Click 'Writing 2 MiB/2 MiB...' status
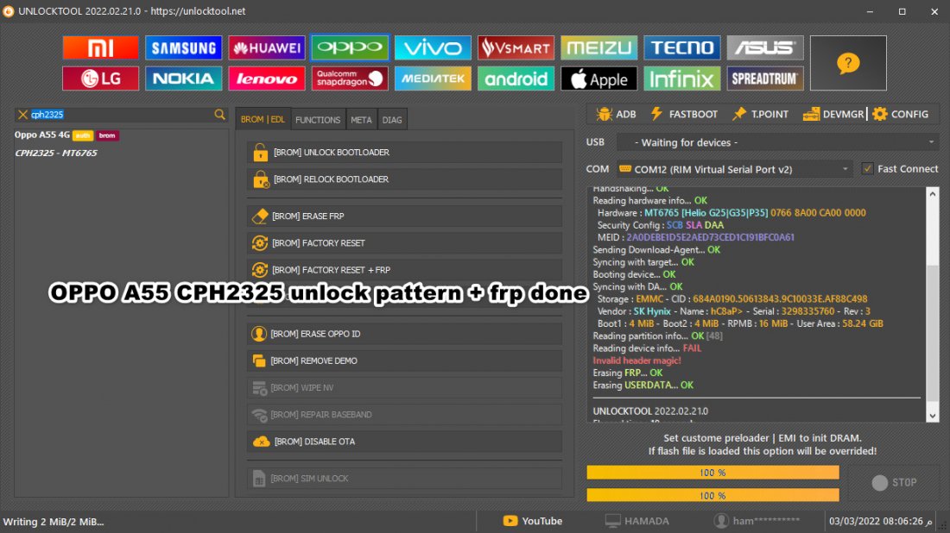This screenshot has height=533, width=950. [54, 522]
